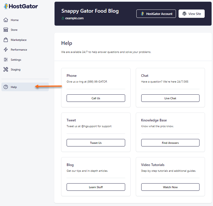Click the Performance lightning bolt icon
Image resolution: width=213 pixels, height=206 pixels.
tap(6, 49)
